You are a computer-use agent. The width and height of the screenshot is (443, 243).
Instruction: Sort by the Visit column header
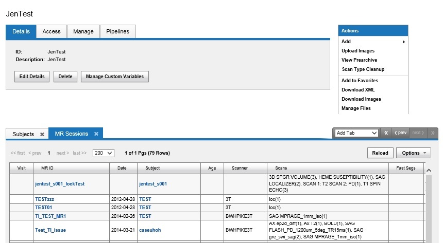click(22, 168)
